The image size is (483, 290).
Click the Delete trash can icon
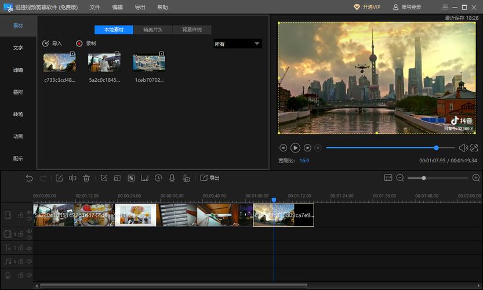point(86,178)
